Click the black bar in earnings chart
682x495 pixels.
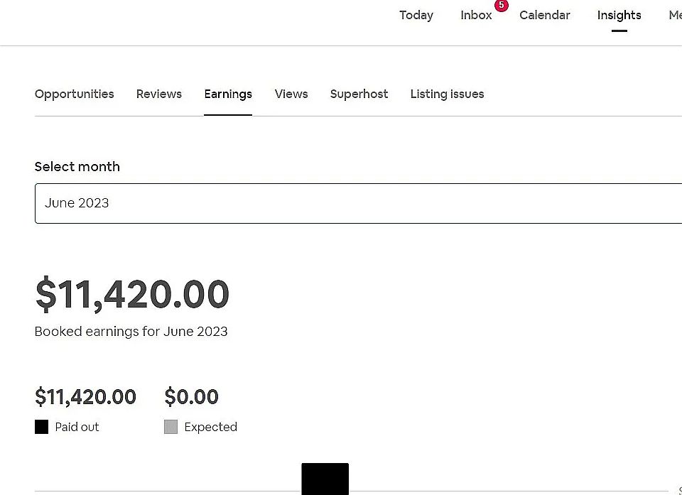[325, 479]
